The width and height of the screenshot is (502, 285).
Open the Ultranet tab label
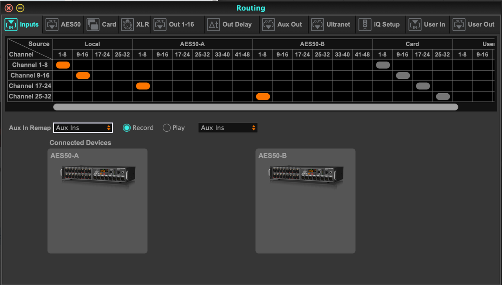point(338,24)
